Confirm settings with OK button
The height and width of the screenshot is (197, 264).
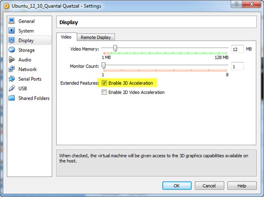(177, 186)
